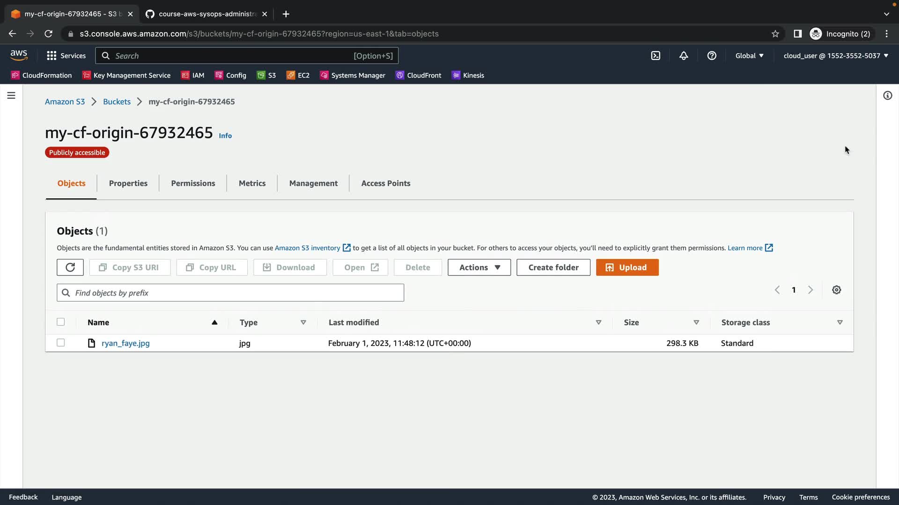Viewport: 899px width, 505px height.
Task: Open the ryan_faye.jpg object link
Action: 125,343
